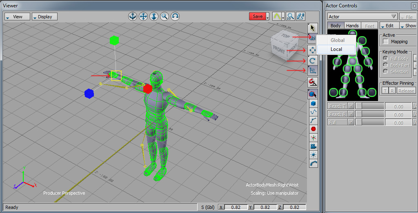Select Body Part keying mode
This screenshot has width=418, height=213.
[385, 65]
